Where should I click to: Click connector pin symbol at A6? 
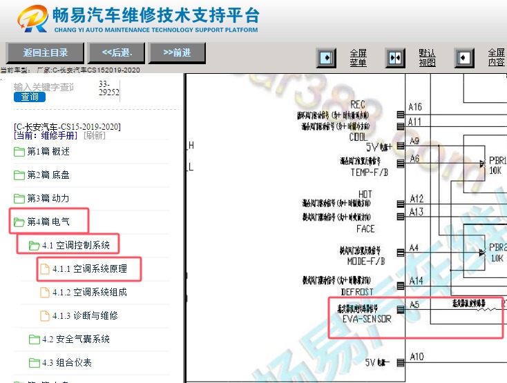tap(401, 164)
